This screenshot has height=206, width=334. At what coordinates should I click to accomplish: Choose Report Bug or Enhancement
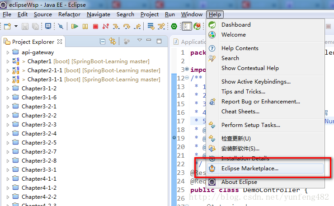point(265,102)
